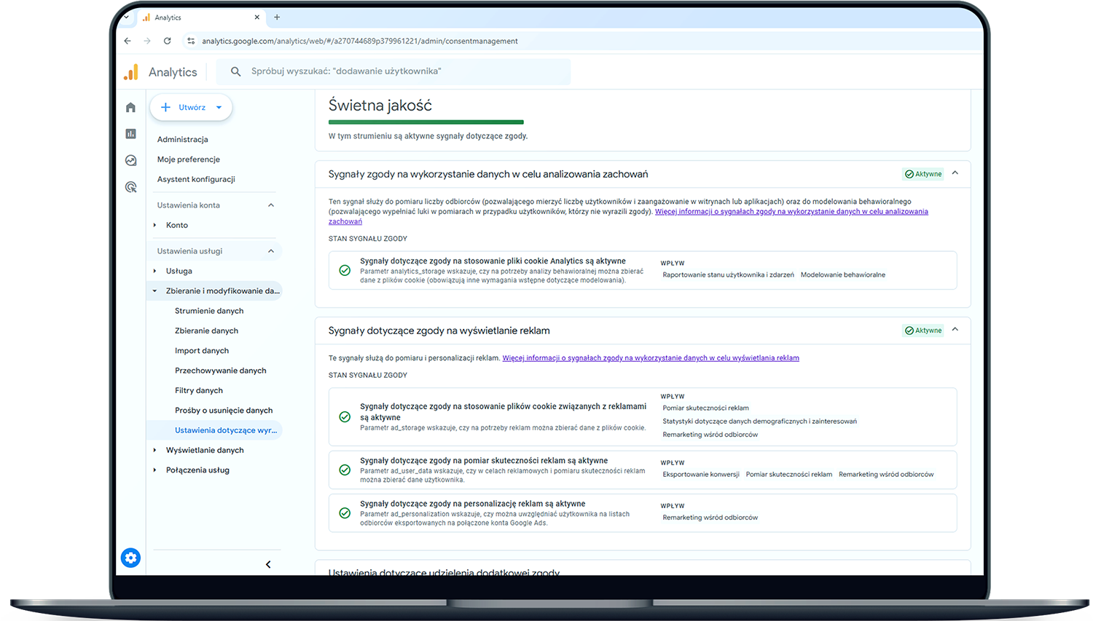Image resolution: width=1093 pixels, height=621 pixels.
Task: Select Strumienie danych in the menu
Action: [x=209, y=310]
